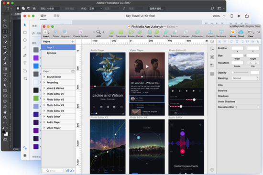Image resolution: width=263 pixels, height=175 pixels.
Task: Click the Photoshop 选择并遮住 button
Action: [x=156, y=9]
